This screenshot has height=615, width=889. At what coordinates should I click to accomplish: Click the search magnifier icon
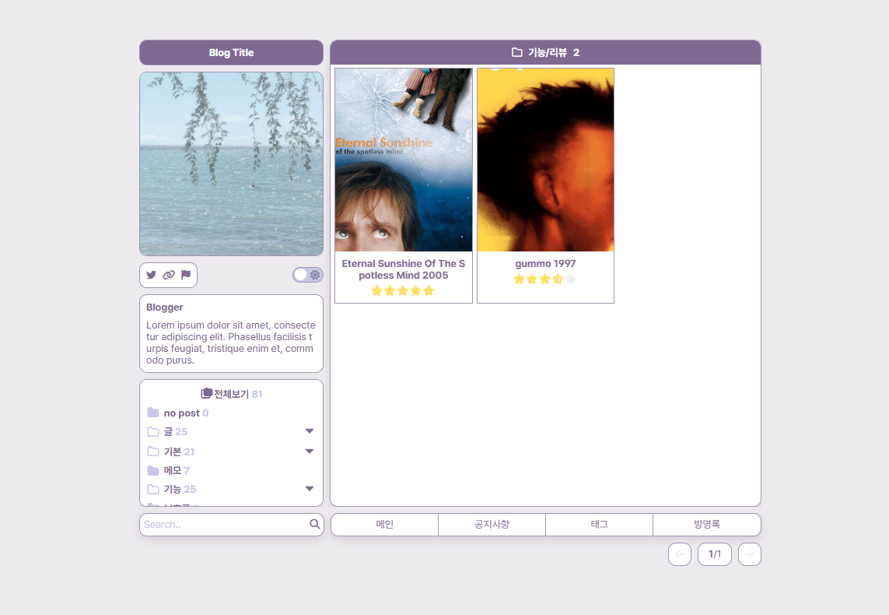pos(315,524)
